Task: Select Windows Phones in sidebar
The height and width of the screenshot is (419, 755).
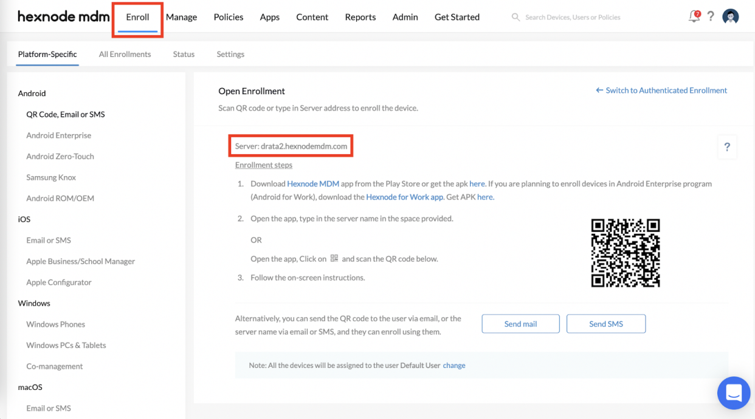Action: pyautogui.click(x=56, y=324)
